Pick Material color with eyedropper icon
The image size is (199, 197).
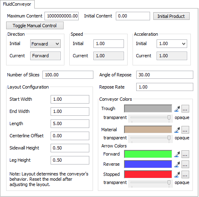(177, 130)
